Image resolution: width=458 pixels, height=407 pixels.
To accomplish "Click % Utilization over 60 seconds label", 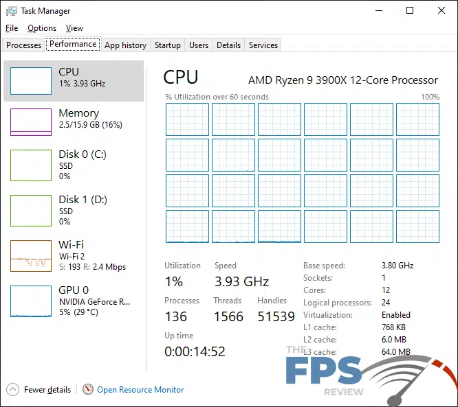I will 217,97.
